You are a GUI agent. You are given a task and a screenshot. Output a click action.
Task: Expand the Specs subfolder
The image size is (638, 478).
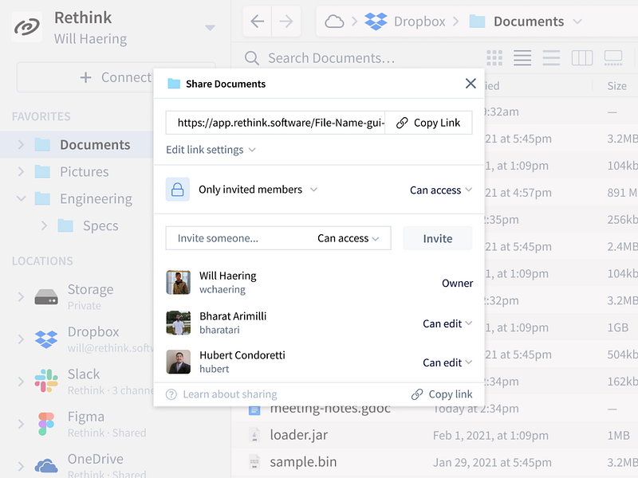click(x=44, y=225)
